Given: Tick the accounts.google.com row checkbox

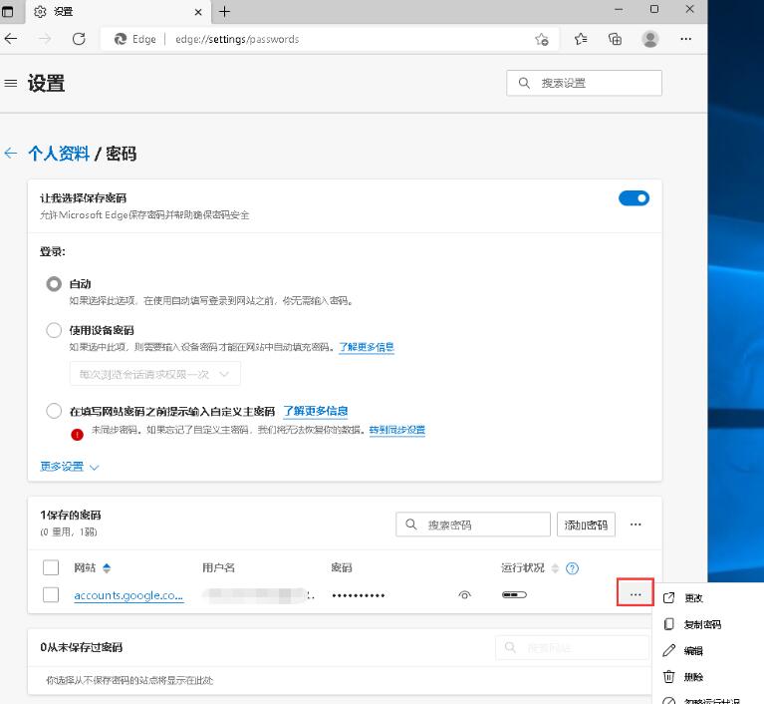Looking at the screenshot, I should coord(51,594).
